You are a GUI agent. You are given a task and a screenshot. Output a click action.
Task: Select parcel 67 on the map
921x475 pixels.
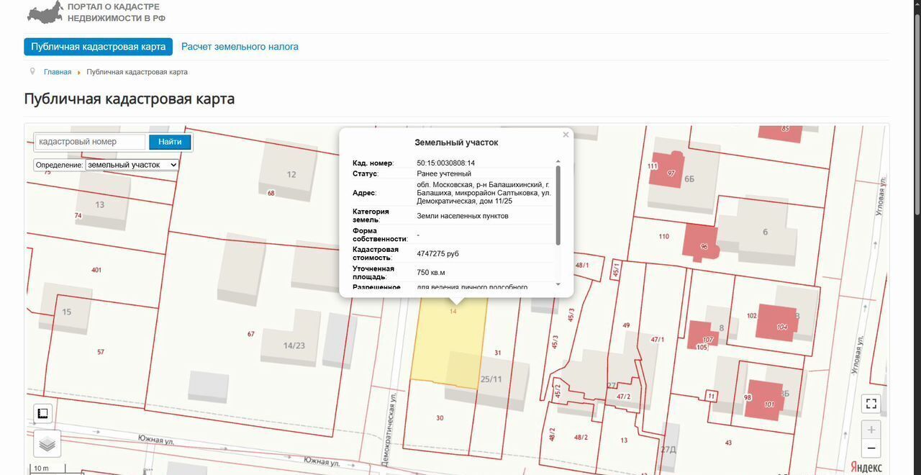(251, 334)
